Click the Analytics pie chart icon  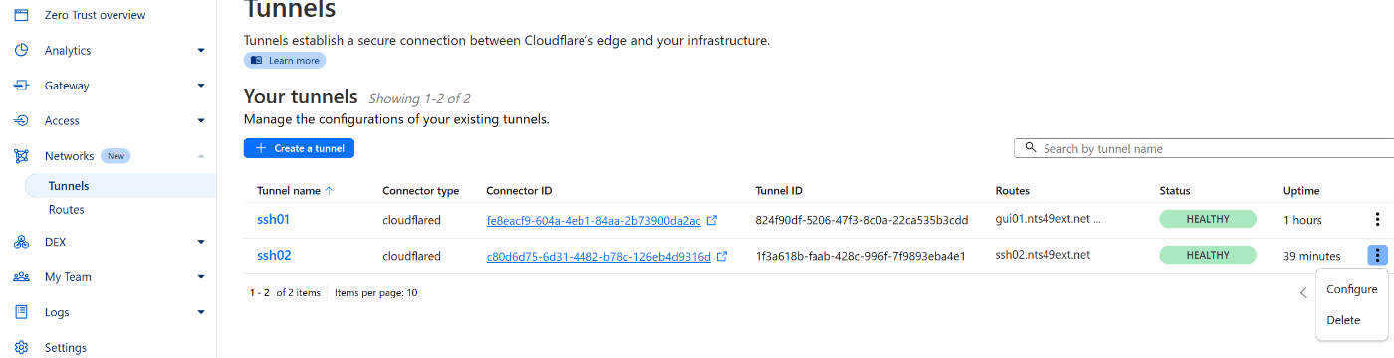point(21,50)
